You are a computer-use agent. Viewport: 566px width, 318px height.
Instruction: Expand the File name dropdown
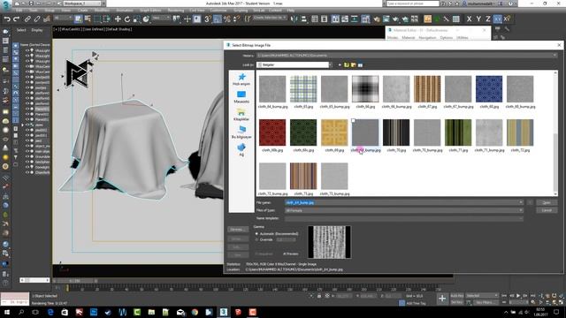point(521,202)
